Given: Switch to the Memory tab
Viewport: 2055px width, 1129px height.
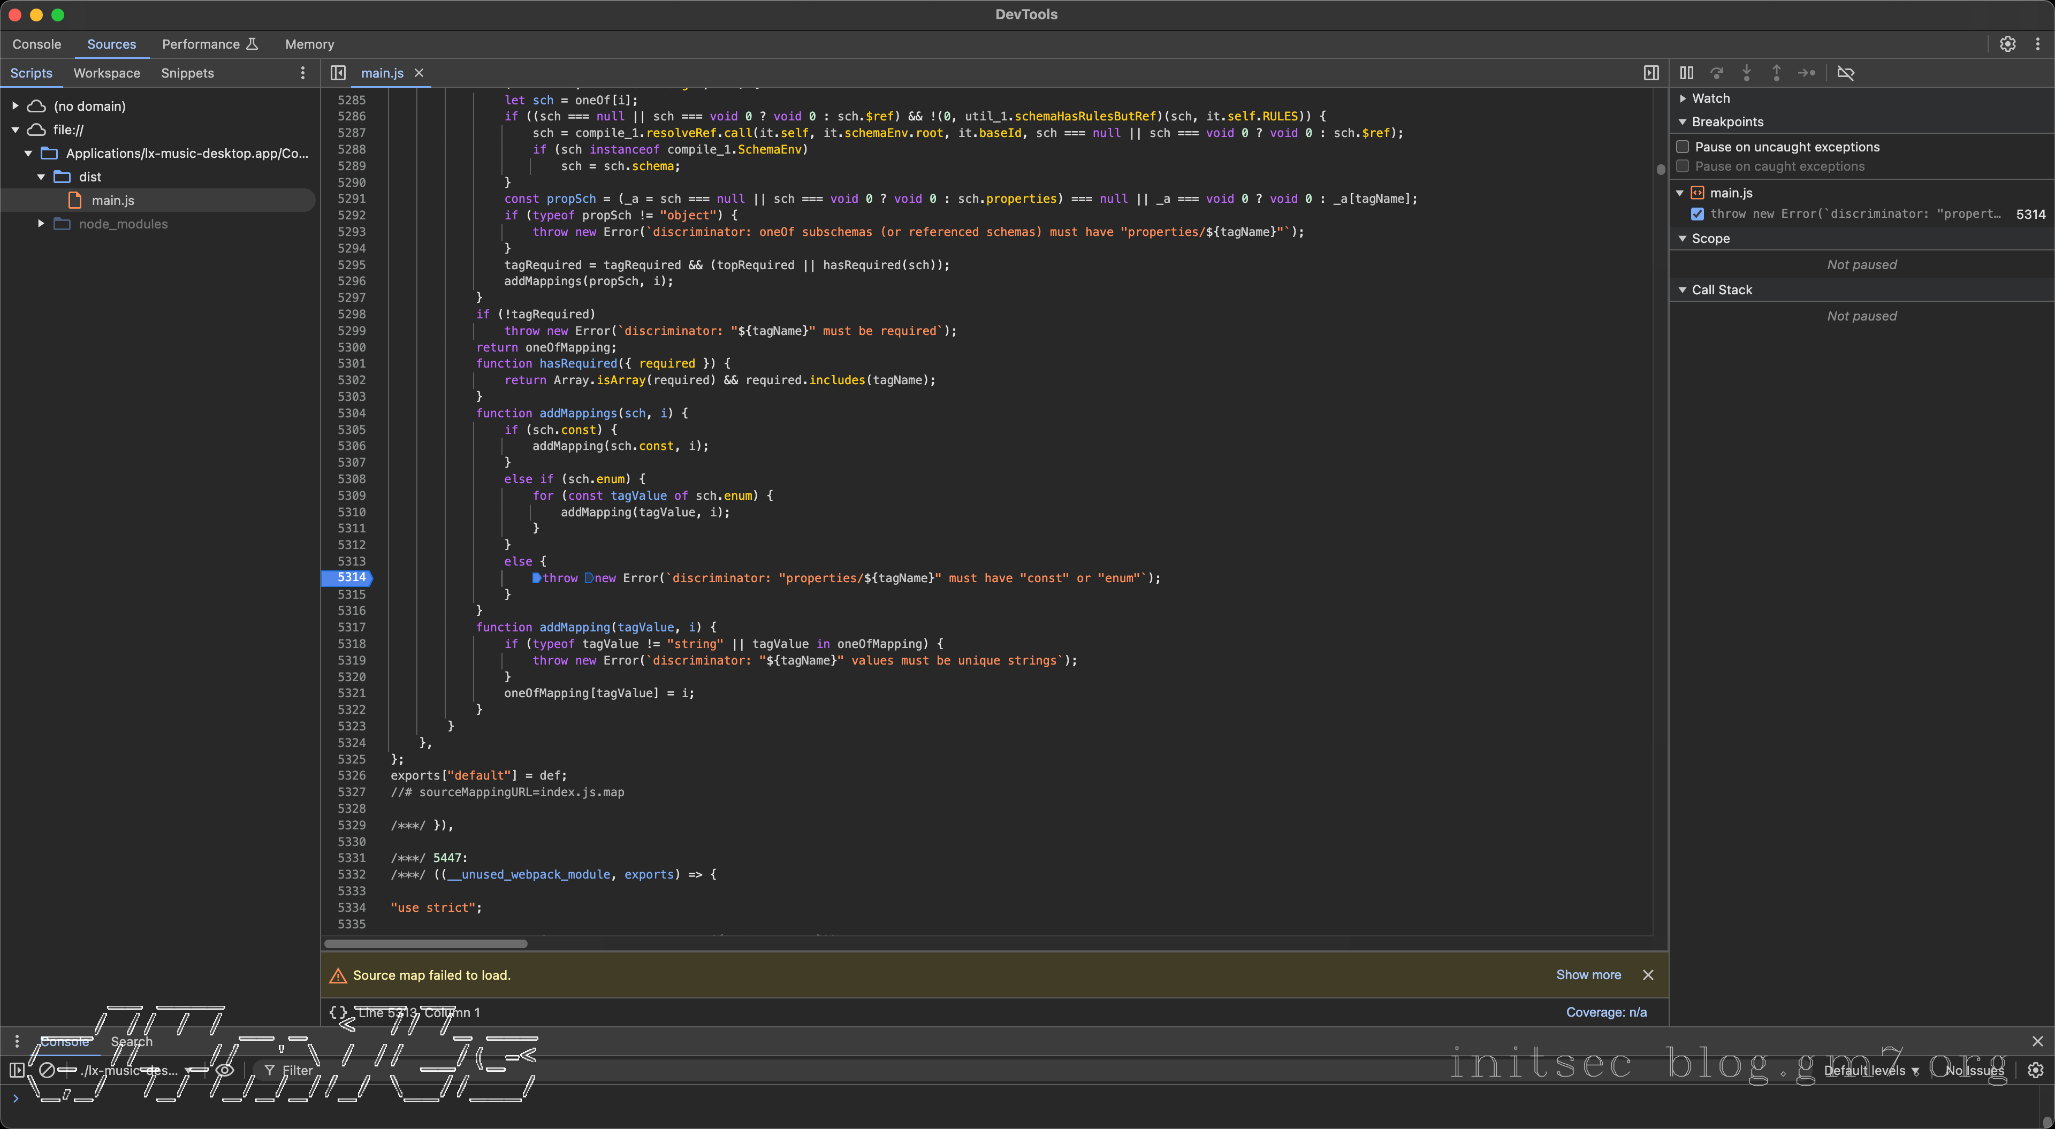Looking at the screenshot, I should (x=309, y=44).
